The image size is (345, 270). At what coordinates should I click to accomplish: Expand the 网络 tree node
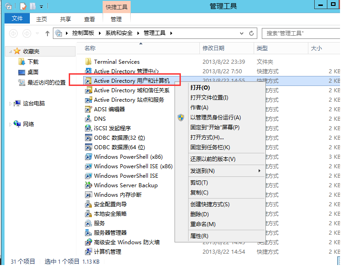point(10,124)
